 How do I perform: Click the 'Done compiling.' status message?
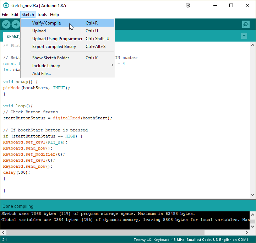coord(18,206)
